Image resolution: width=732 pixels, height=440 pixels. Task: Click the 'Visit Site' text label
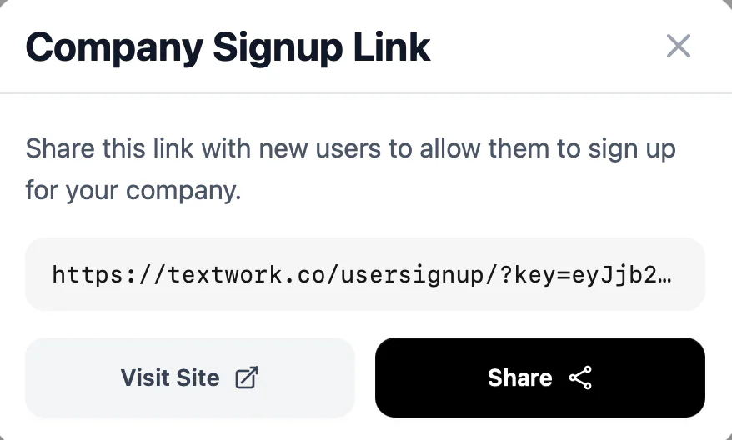170,377
